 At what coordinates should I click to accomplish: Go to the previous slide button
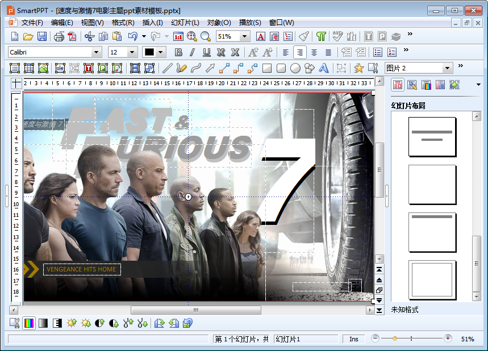379,280
